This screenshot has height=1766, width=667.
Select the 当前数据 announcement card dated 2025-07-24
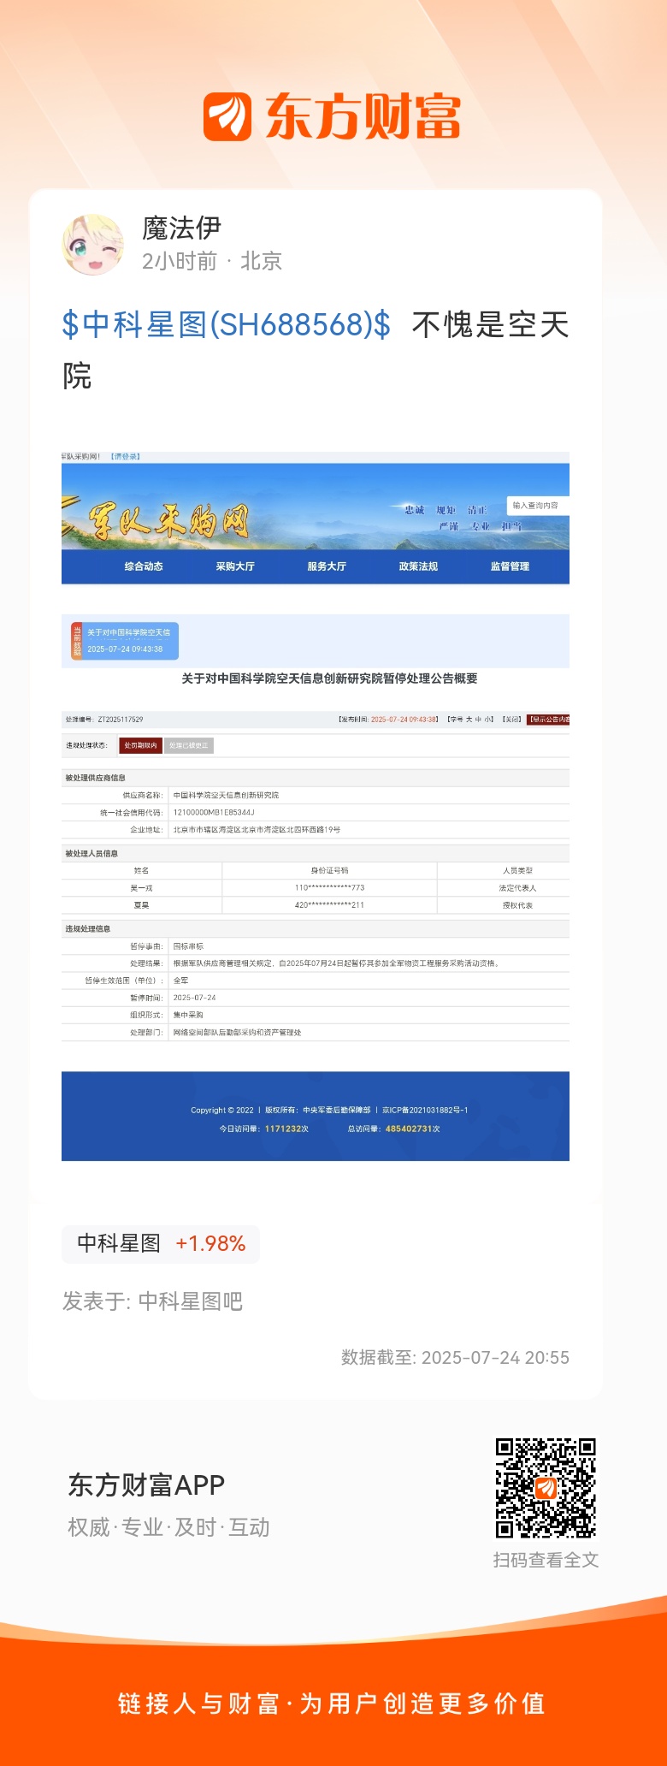(x=125, y=641)
